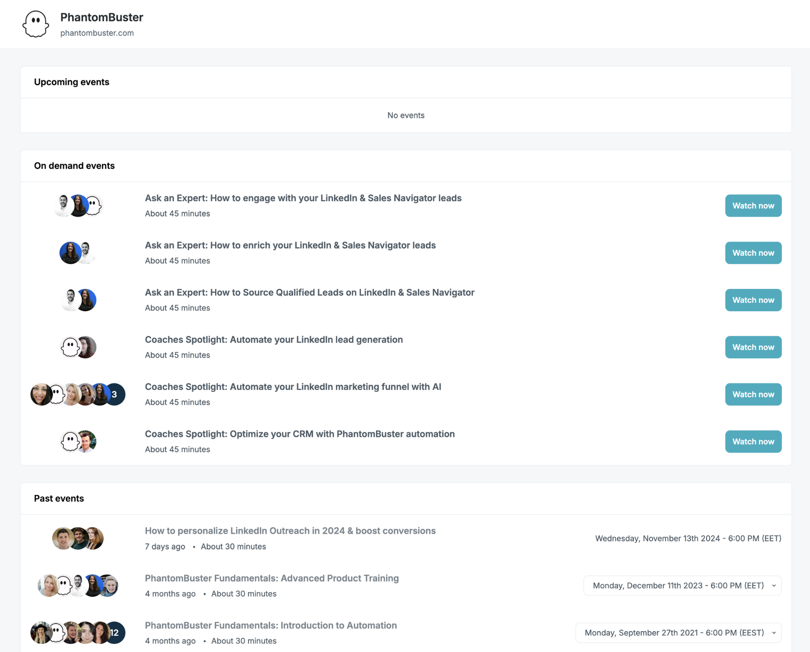Click speaker avatars for Source Qualified Leads event
Image resolution: width=810 pixels, height=652 pixels.
tap(78, 300)
